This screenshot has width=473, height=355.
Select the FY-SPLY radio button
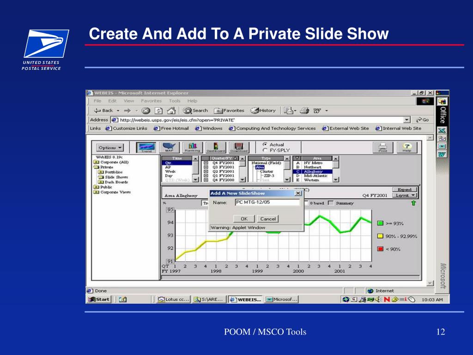click(265, 150)
